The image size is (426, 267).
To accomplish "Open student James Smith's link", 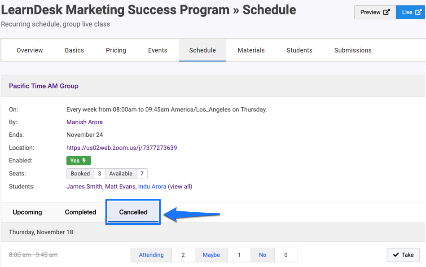I will coord(84,187).
